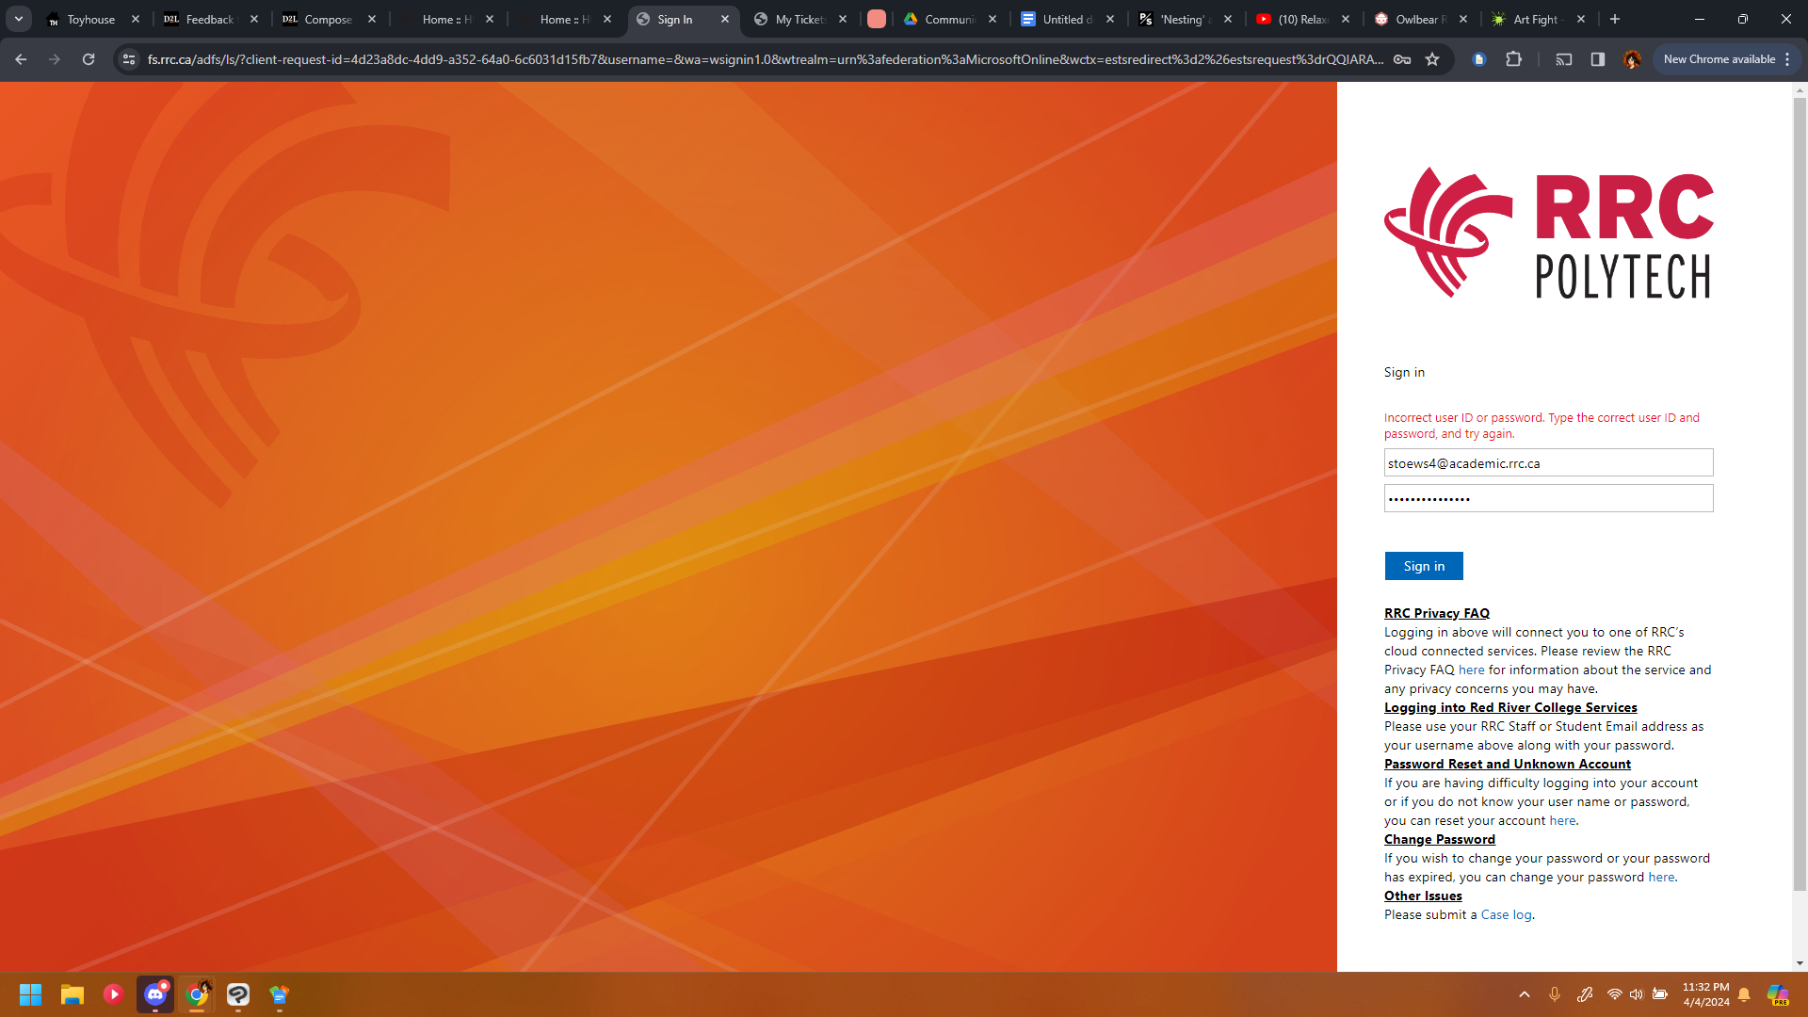Focus the username email field
This screenshot has height=1017, width=1808.
(1548, 462)
